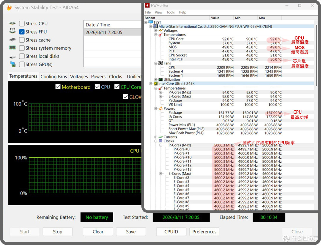Viewport: 321px width, 245px height.
Task: Select the CPU Socket temperature row
Action: pos(229,55)
